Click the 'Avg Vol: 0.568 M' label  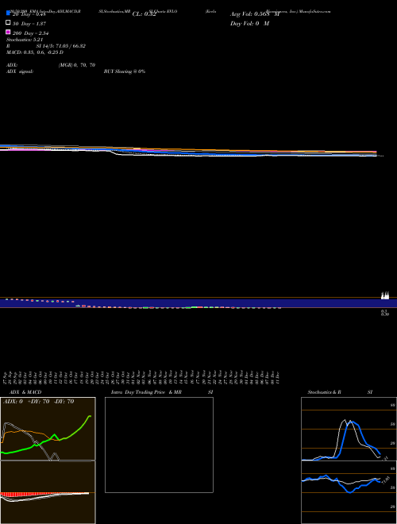255,14
